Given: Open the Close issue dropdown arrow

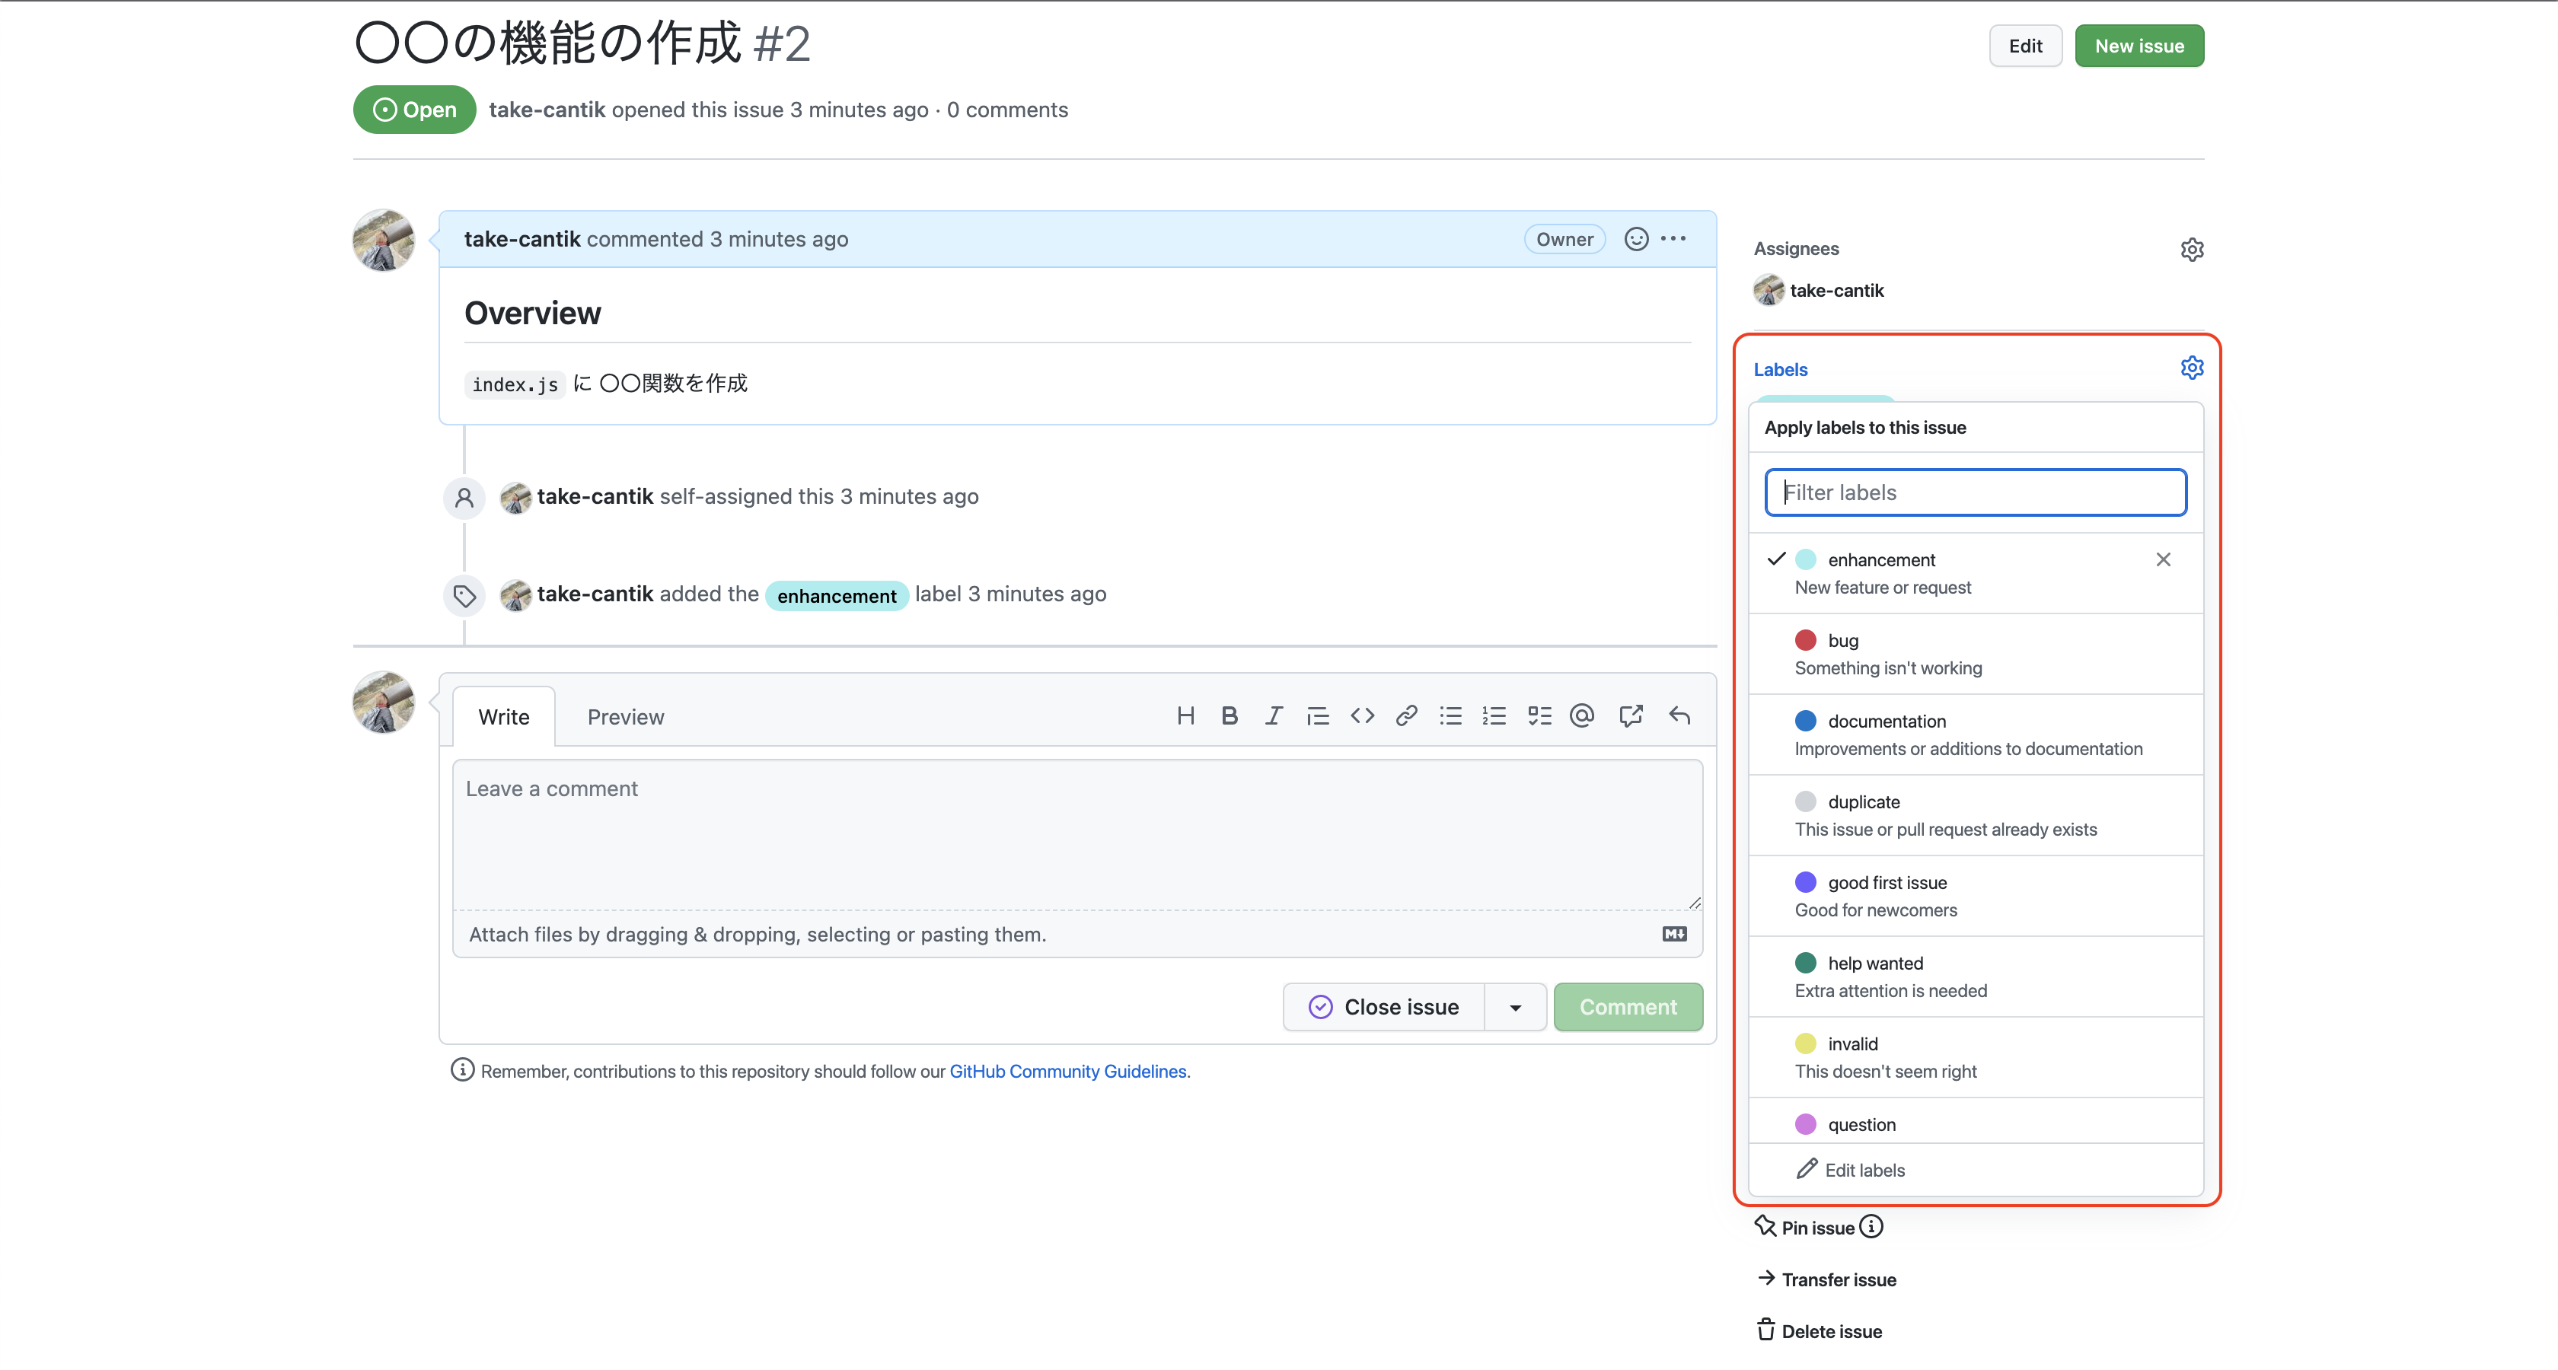Looking at the screenshot, I should (1514, 1007).
